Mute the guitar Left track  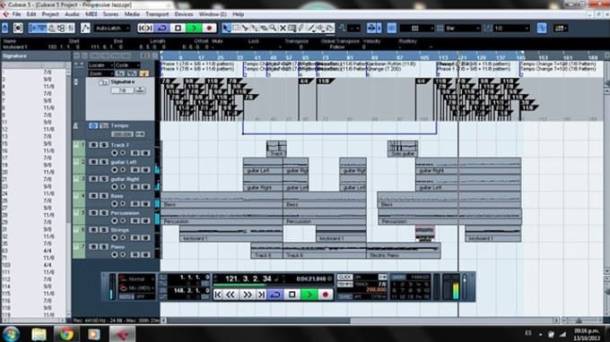click(93, 162)
